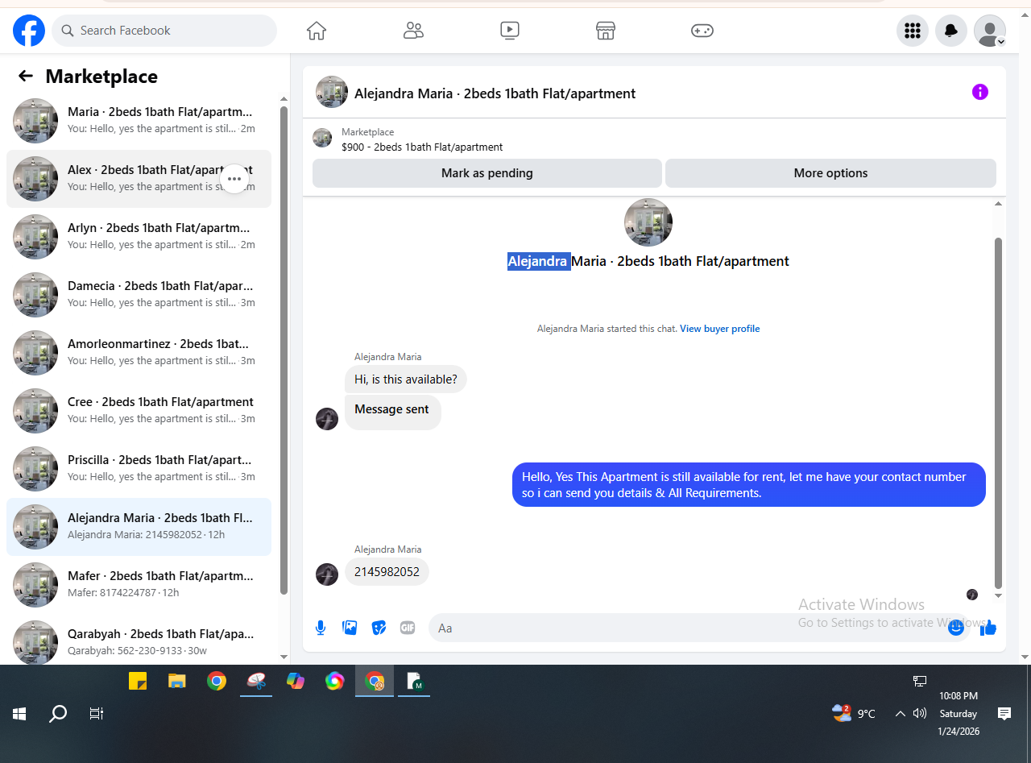Record a voice clip with the microphone

pos(321,628)
